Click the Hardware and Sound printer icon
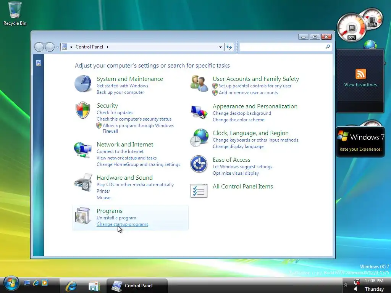 point(83,183)
